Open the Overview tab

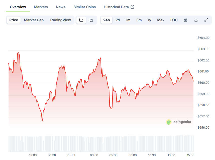[x=18, y=7]
